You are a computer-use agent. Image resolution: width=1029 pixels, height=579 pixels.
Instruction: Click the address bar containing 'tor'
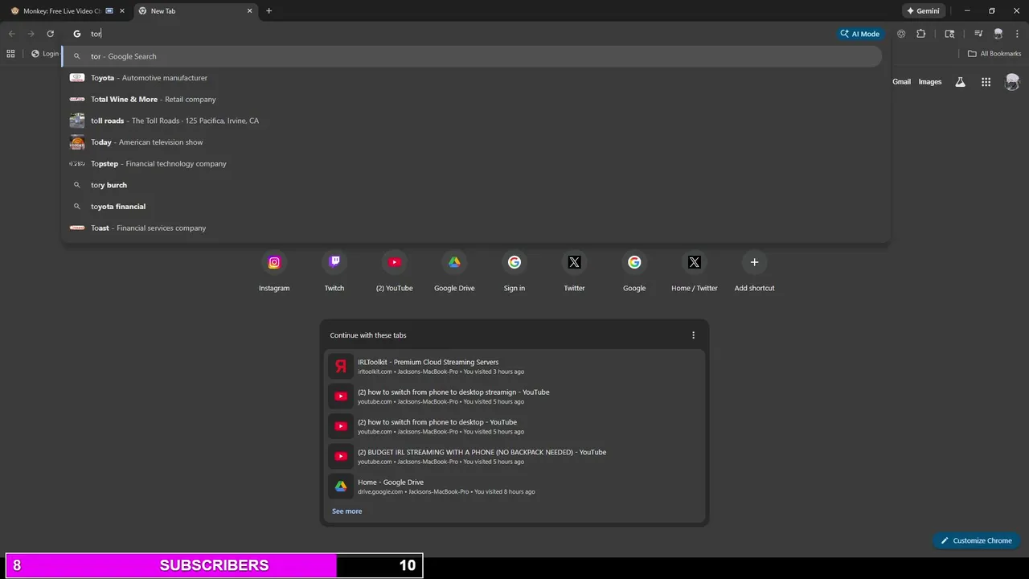coord(458,34)
